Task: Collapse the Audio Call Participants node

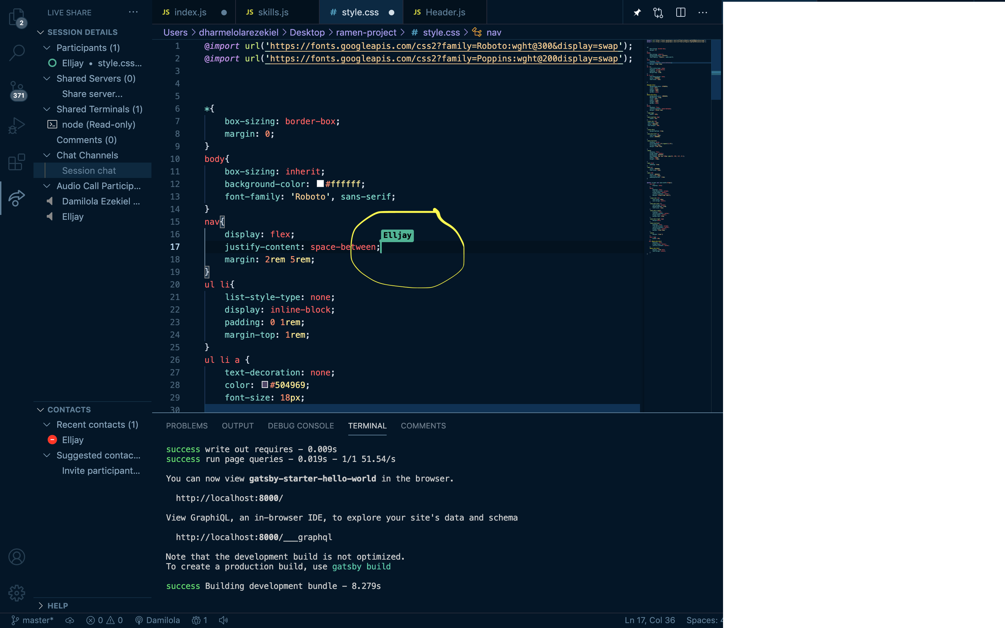Action: 47,186
